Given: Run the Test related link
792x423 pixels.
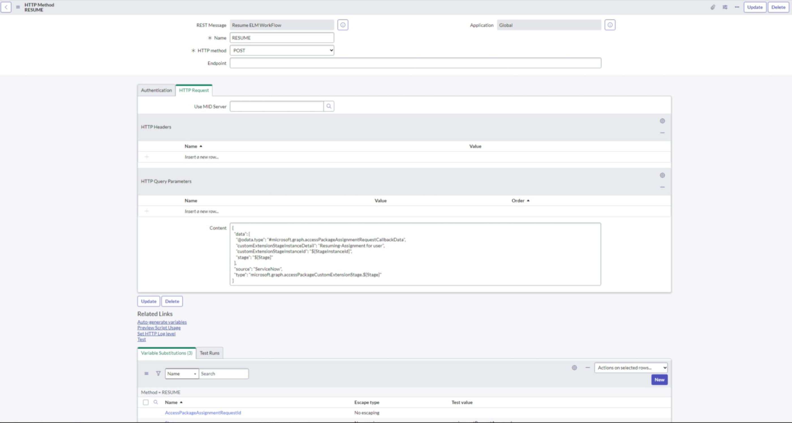Looking at the screenshot, I should 142,339.
